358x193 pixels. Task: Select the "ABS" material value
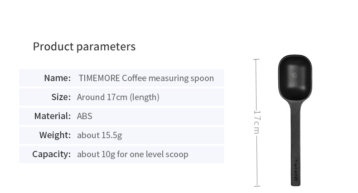pyautogui.click(x=84, y=116)
